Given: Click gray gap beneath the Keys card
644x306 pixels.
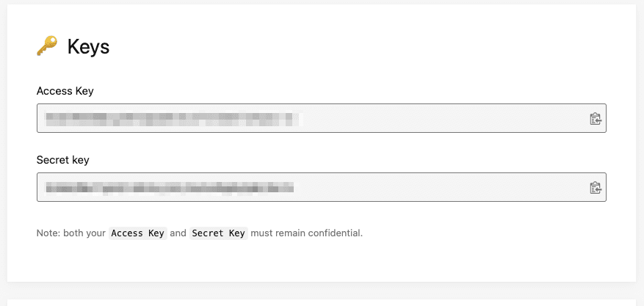Looking at the screenshot, I should [322, 290].
